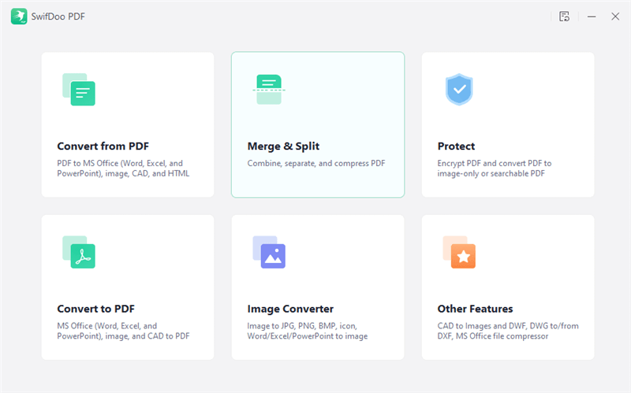Click "Combine, separate, and compress PDF" text

(316, 163)
